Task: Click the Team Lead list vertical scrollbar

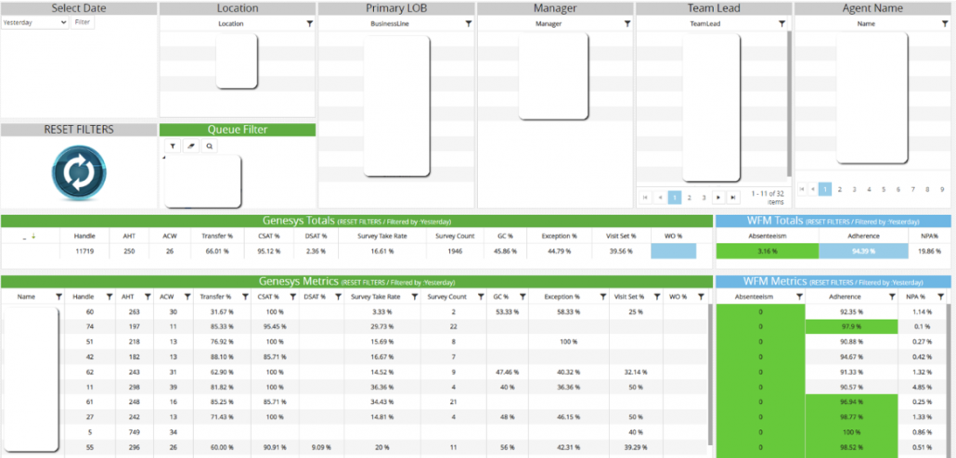Action: pos(789,104)
